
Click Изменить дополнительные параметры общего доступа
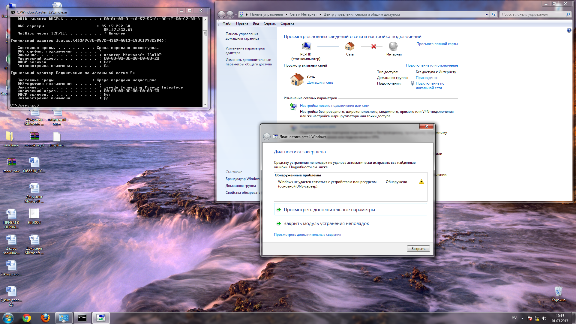click(x=248, y=62)
